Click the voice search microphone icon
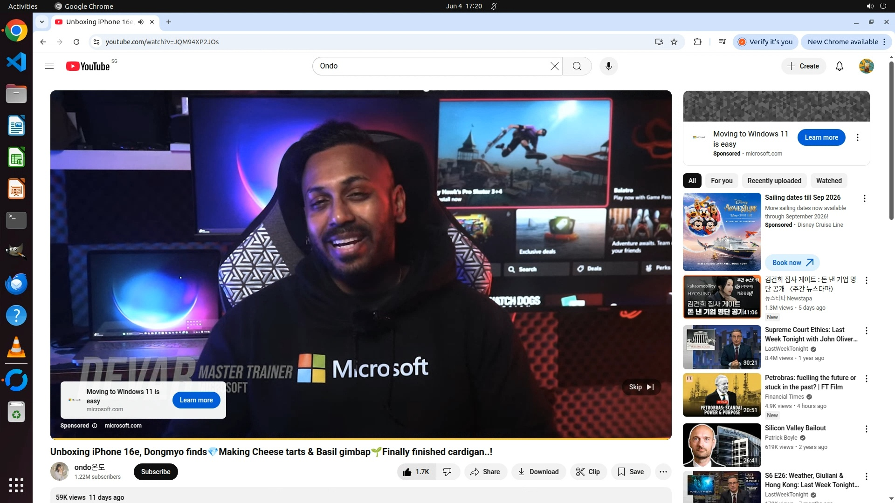 [x=608, y=66]
